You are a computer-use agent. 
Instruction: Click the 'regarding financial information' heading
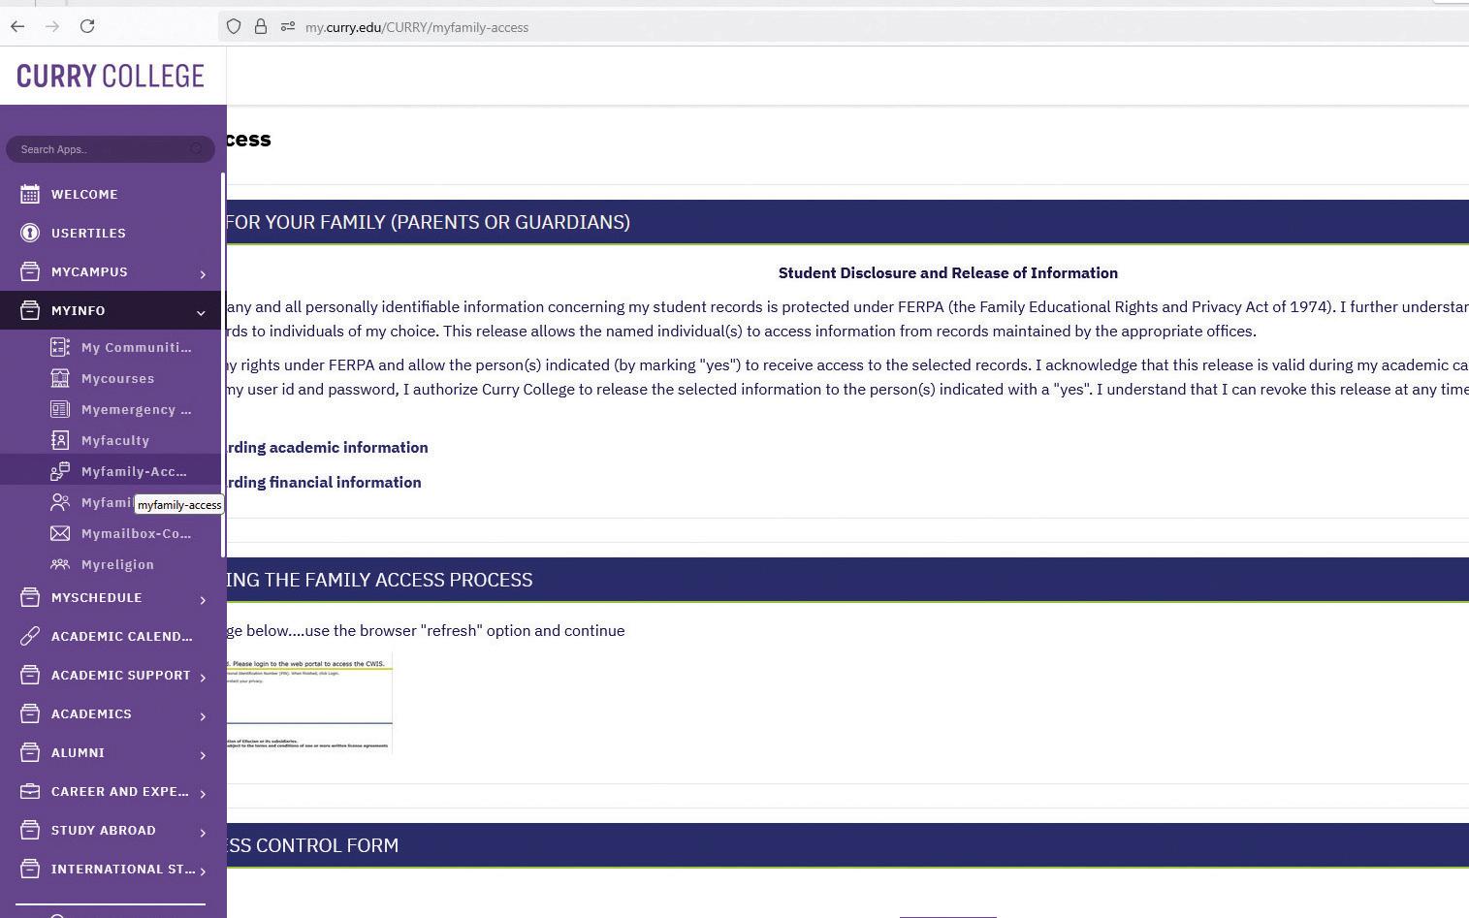[x=324, y=482]
